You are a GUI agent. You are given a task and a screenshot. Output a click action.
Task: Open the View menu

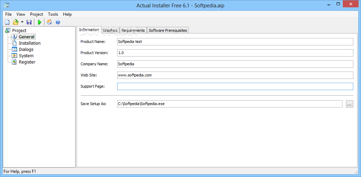pos(21,14)
